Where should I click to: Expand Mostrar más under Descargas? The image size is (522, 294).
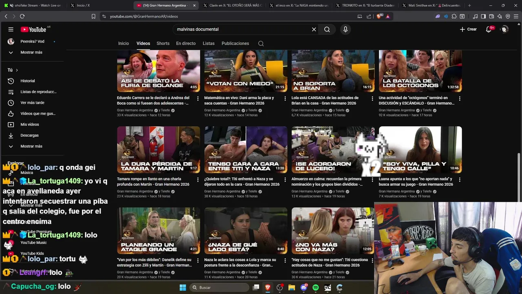coord(31,146)
